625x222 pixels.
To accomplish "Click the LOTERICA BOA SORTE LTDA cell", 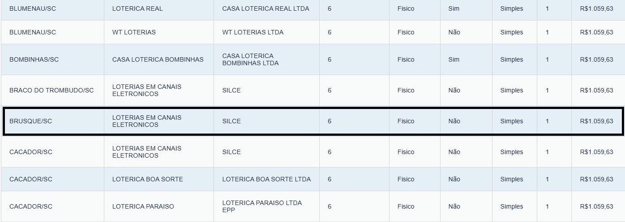I will tap(266, 179).
